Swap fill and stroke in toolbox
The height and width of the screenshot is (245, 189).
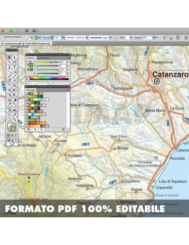tap(15, 124)
